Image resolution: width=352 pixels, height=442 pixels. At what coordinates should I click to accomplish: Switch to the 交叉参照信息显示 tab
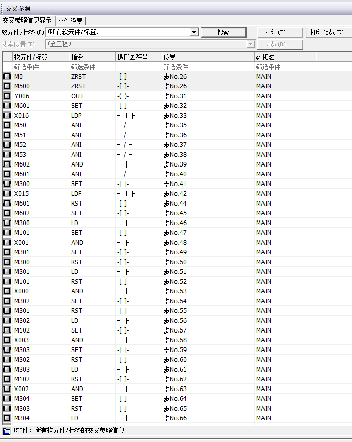coord(27,21)
